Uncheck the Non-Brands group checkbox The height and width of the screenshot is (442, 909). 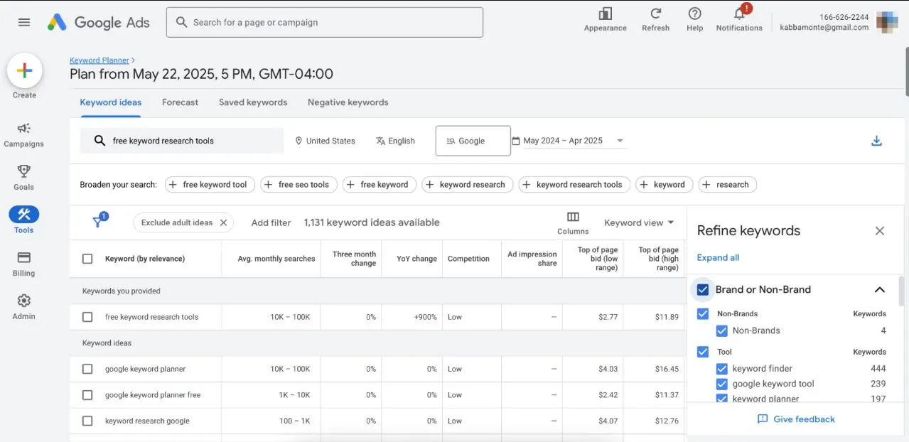703,313
